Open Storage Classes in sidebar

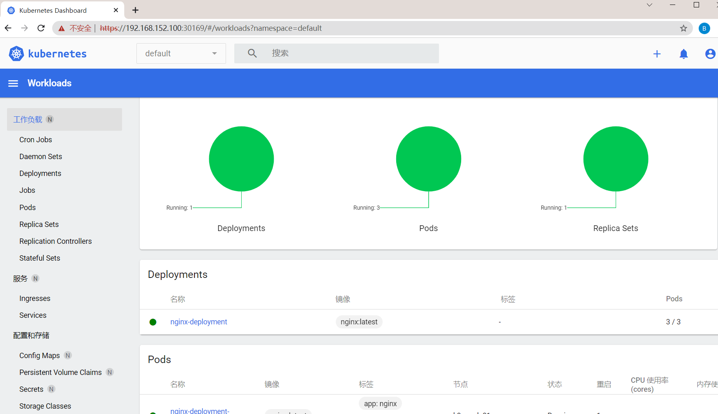click(x=45, y=406)
